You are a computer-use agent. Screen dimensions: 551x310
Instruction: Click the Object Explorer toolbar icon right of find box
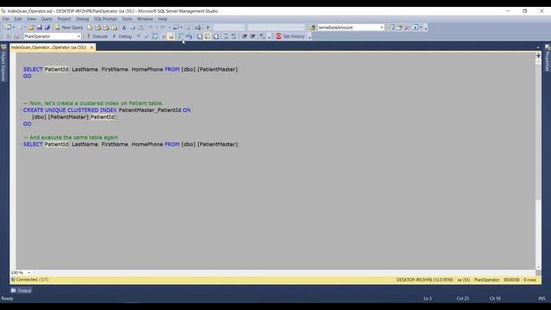click(391, 28)
